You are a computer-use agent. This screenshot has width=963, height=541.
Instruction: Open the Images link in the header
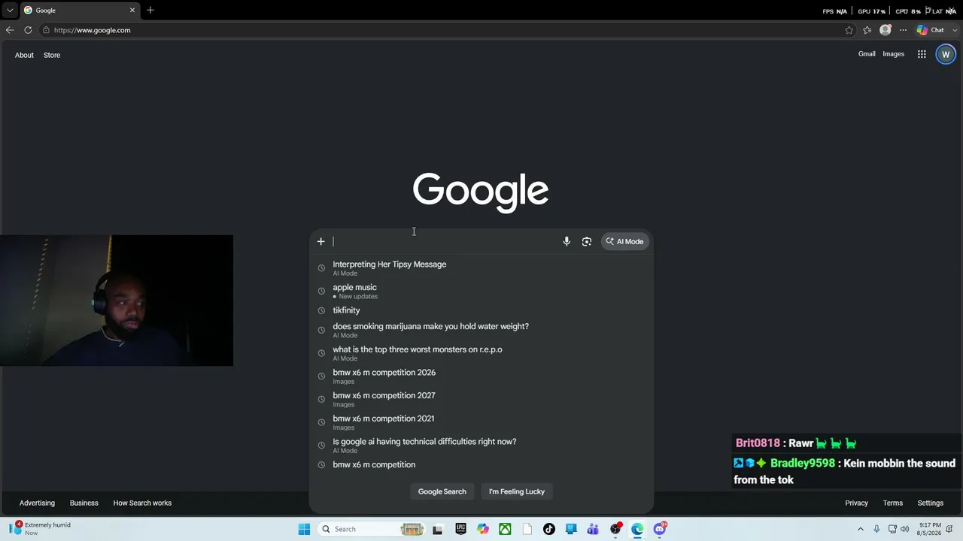(893, 54)
